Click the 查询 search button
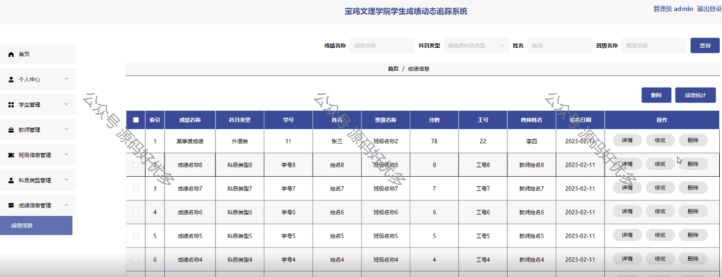 [x=704, y=46]
